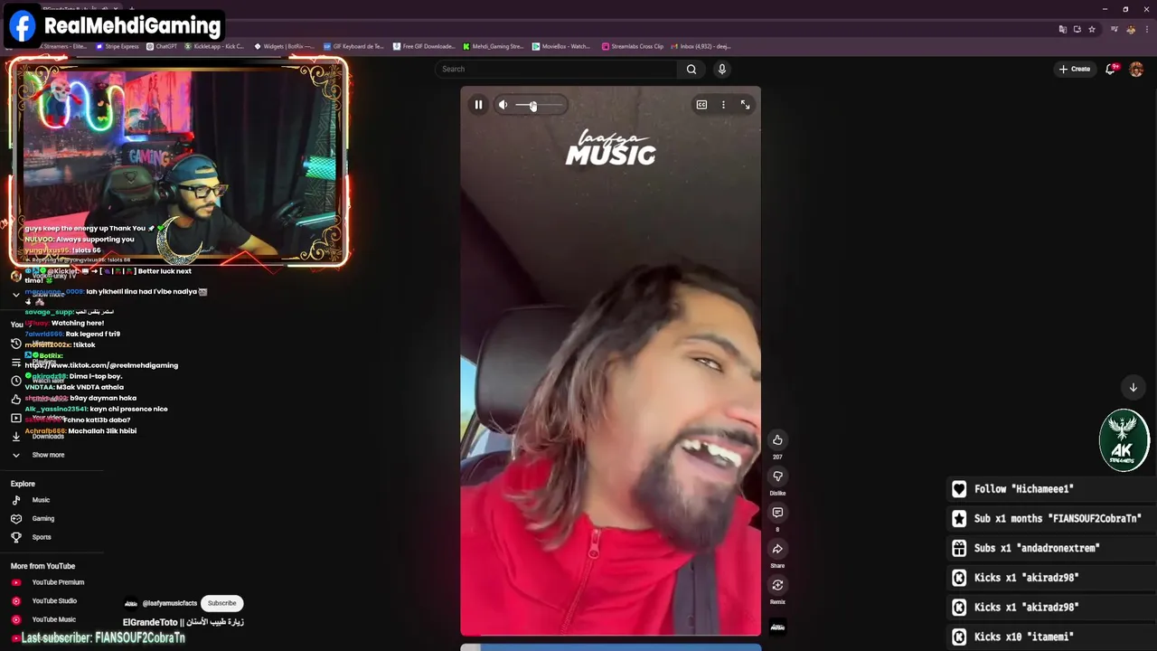This screenshot has height=651, width=1157.
Task: Go to the next Short arrow
Action: point(1133,387)
